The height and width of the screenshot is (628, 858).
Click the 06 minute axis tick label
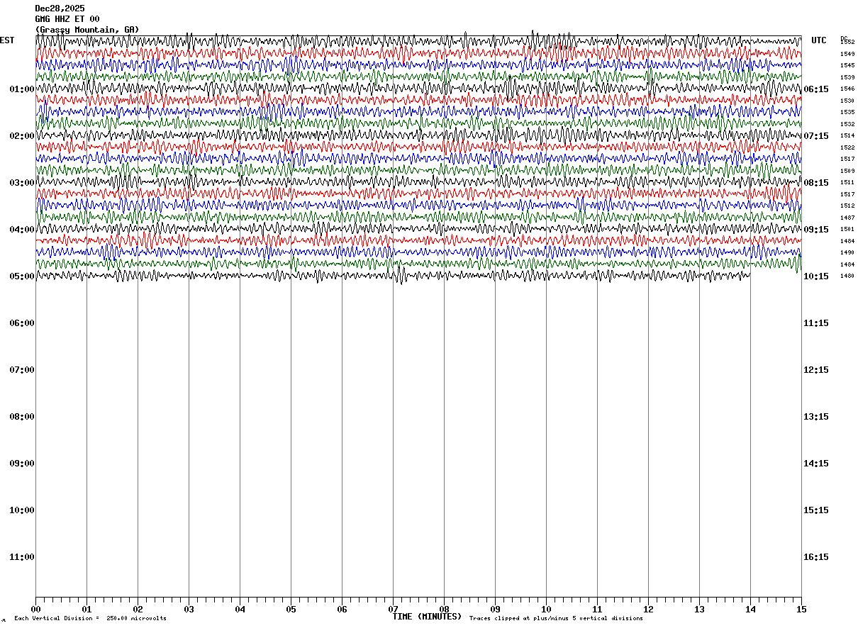coord(342,610)
